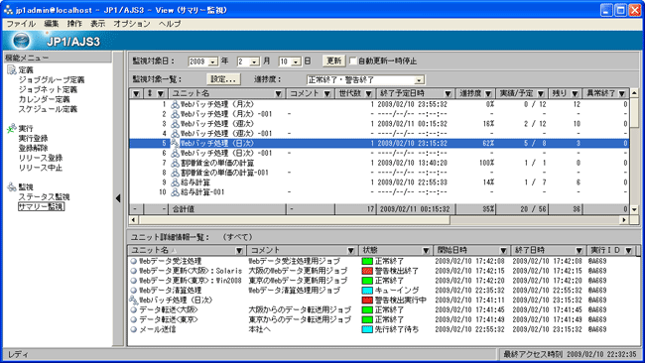The image size is (645, 363).
Task: Click job icon beside Webデータ受注処理
Action: click(133, 261)
